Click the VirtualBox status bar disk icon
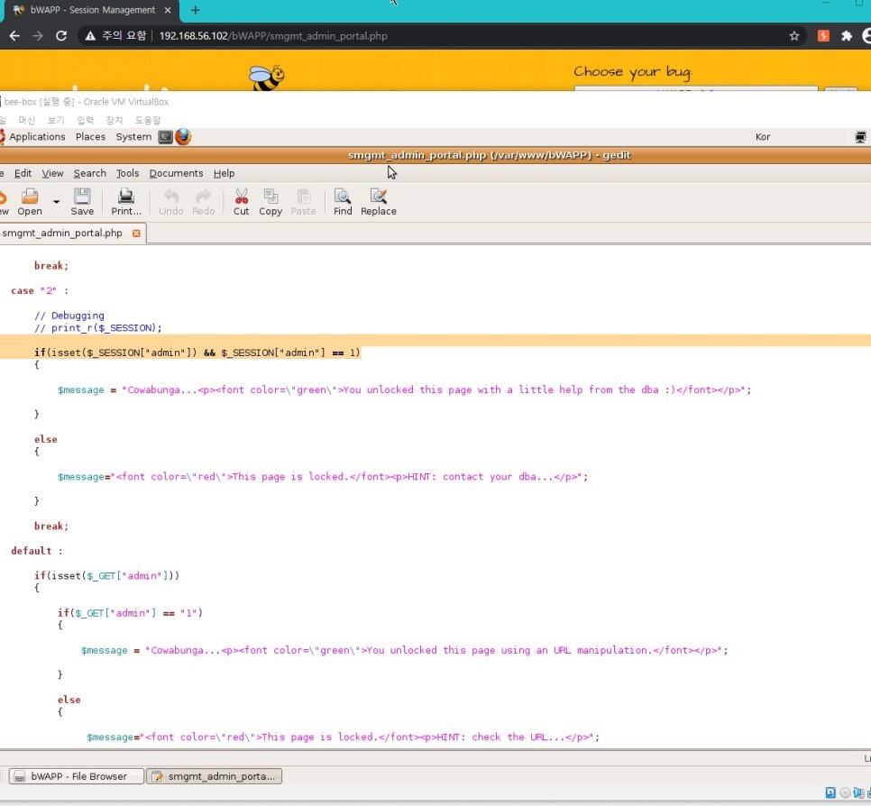The height and width of the screenshot is (806, 871). [830, 792]
